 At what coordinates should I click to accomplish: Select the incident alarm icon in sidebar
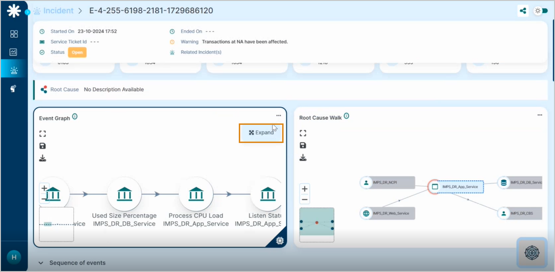point(14,70)
